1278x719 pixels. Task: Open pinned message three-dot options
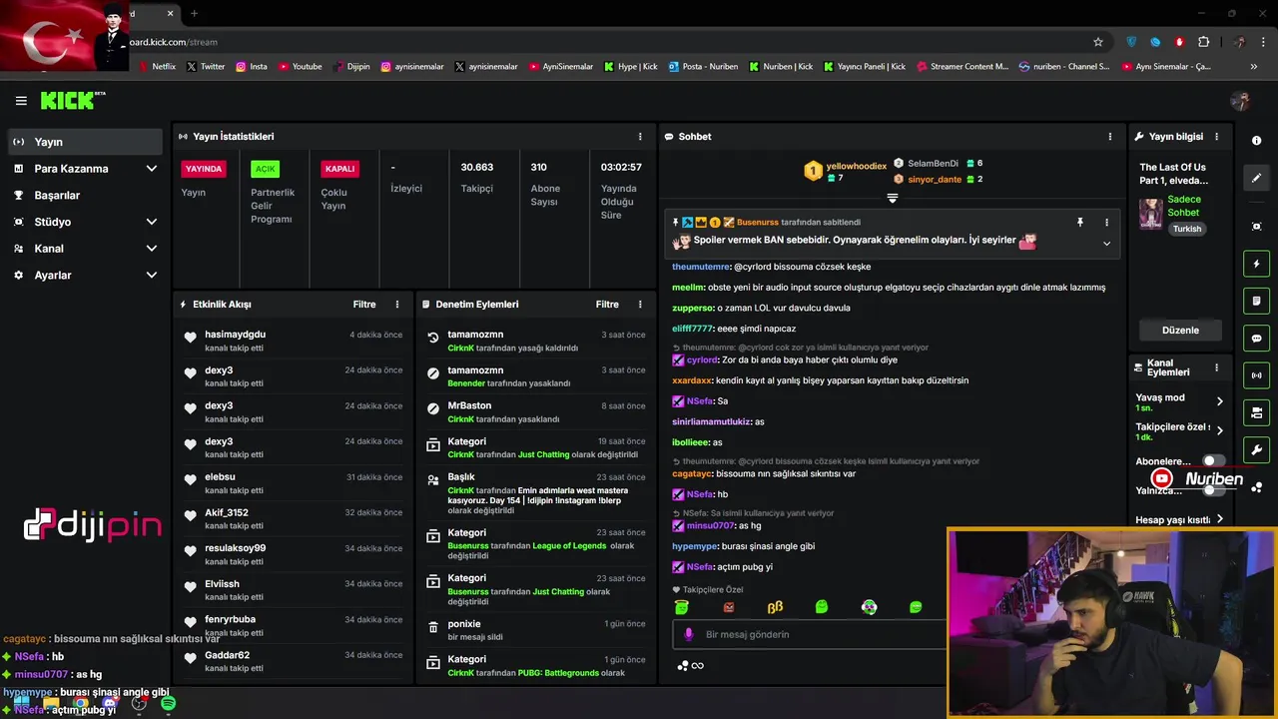pyautogui.click(x=1106, y=223)
